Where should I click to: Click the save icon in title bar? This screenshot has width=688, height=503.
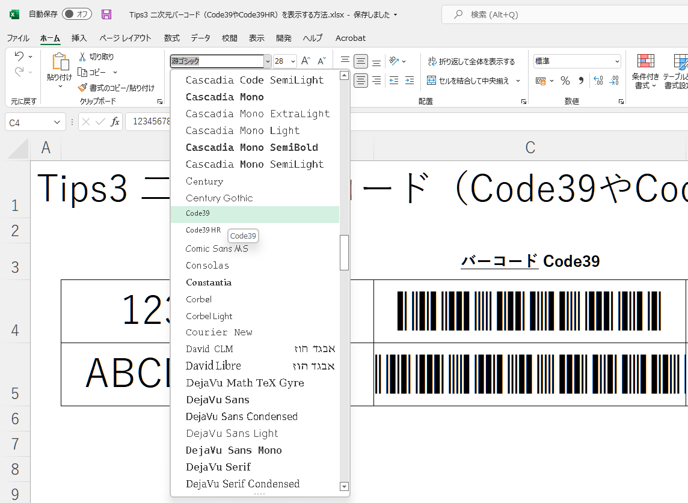[x=106, y=14]
